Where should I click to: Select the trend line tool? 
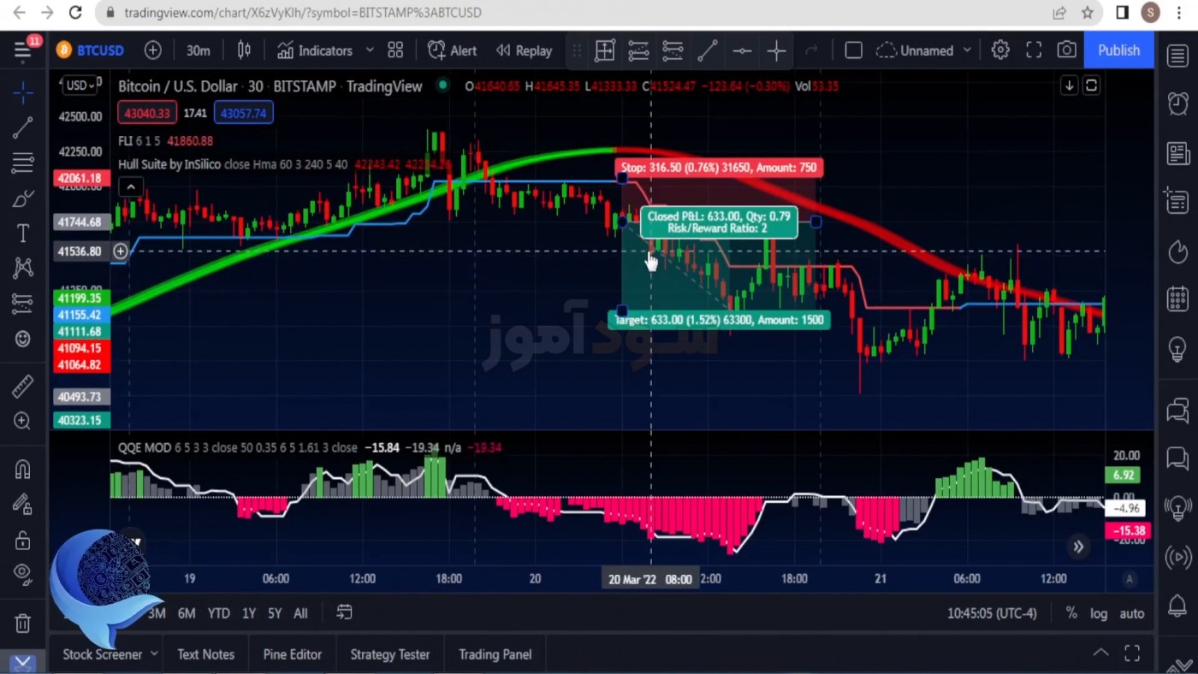coord(23,128)
